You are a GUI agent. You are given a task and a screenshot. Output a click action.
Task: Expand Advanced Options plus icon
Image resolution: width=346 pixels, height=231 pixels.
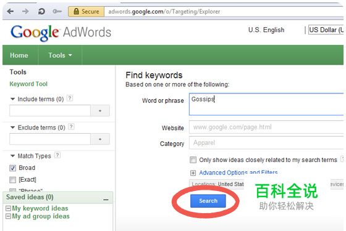point(193,173)
